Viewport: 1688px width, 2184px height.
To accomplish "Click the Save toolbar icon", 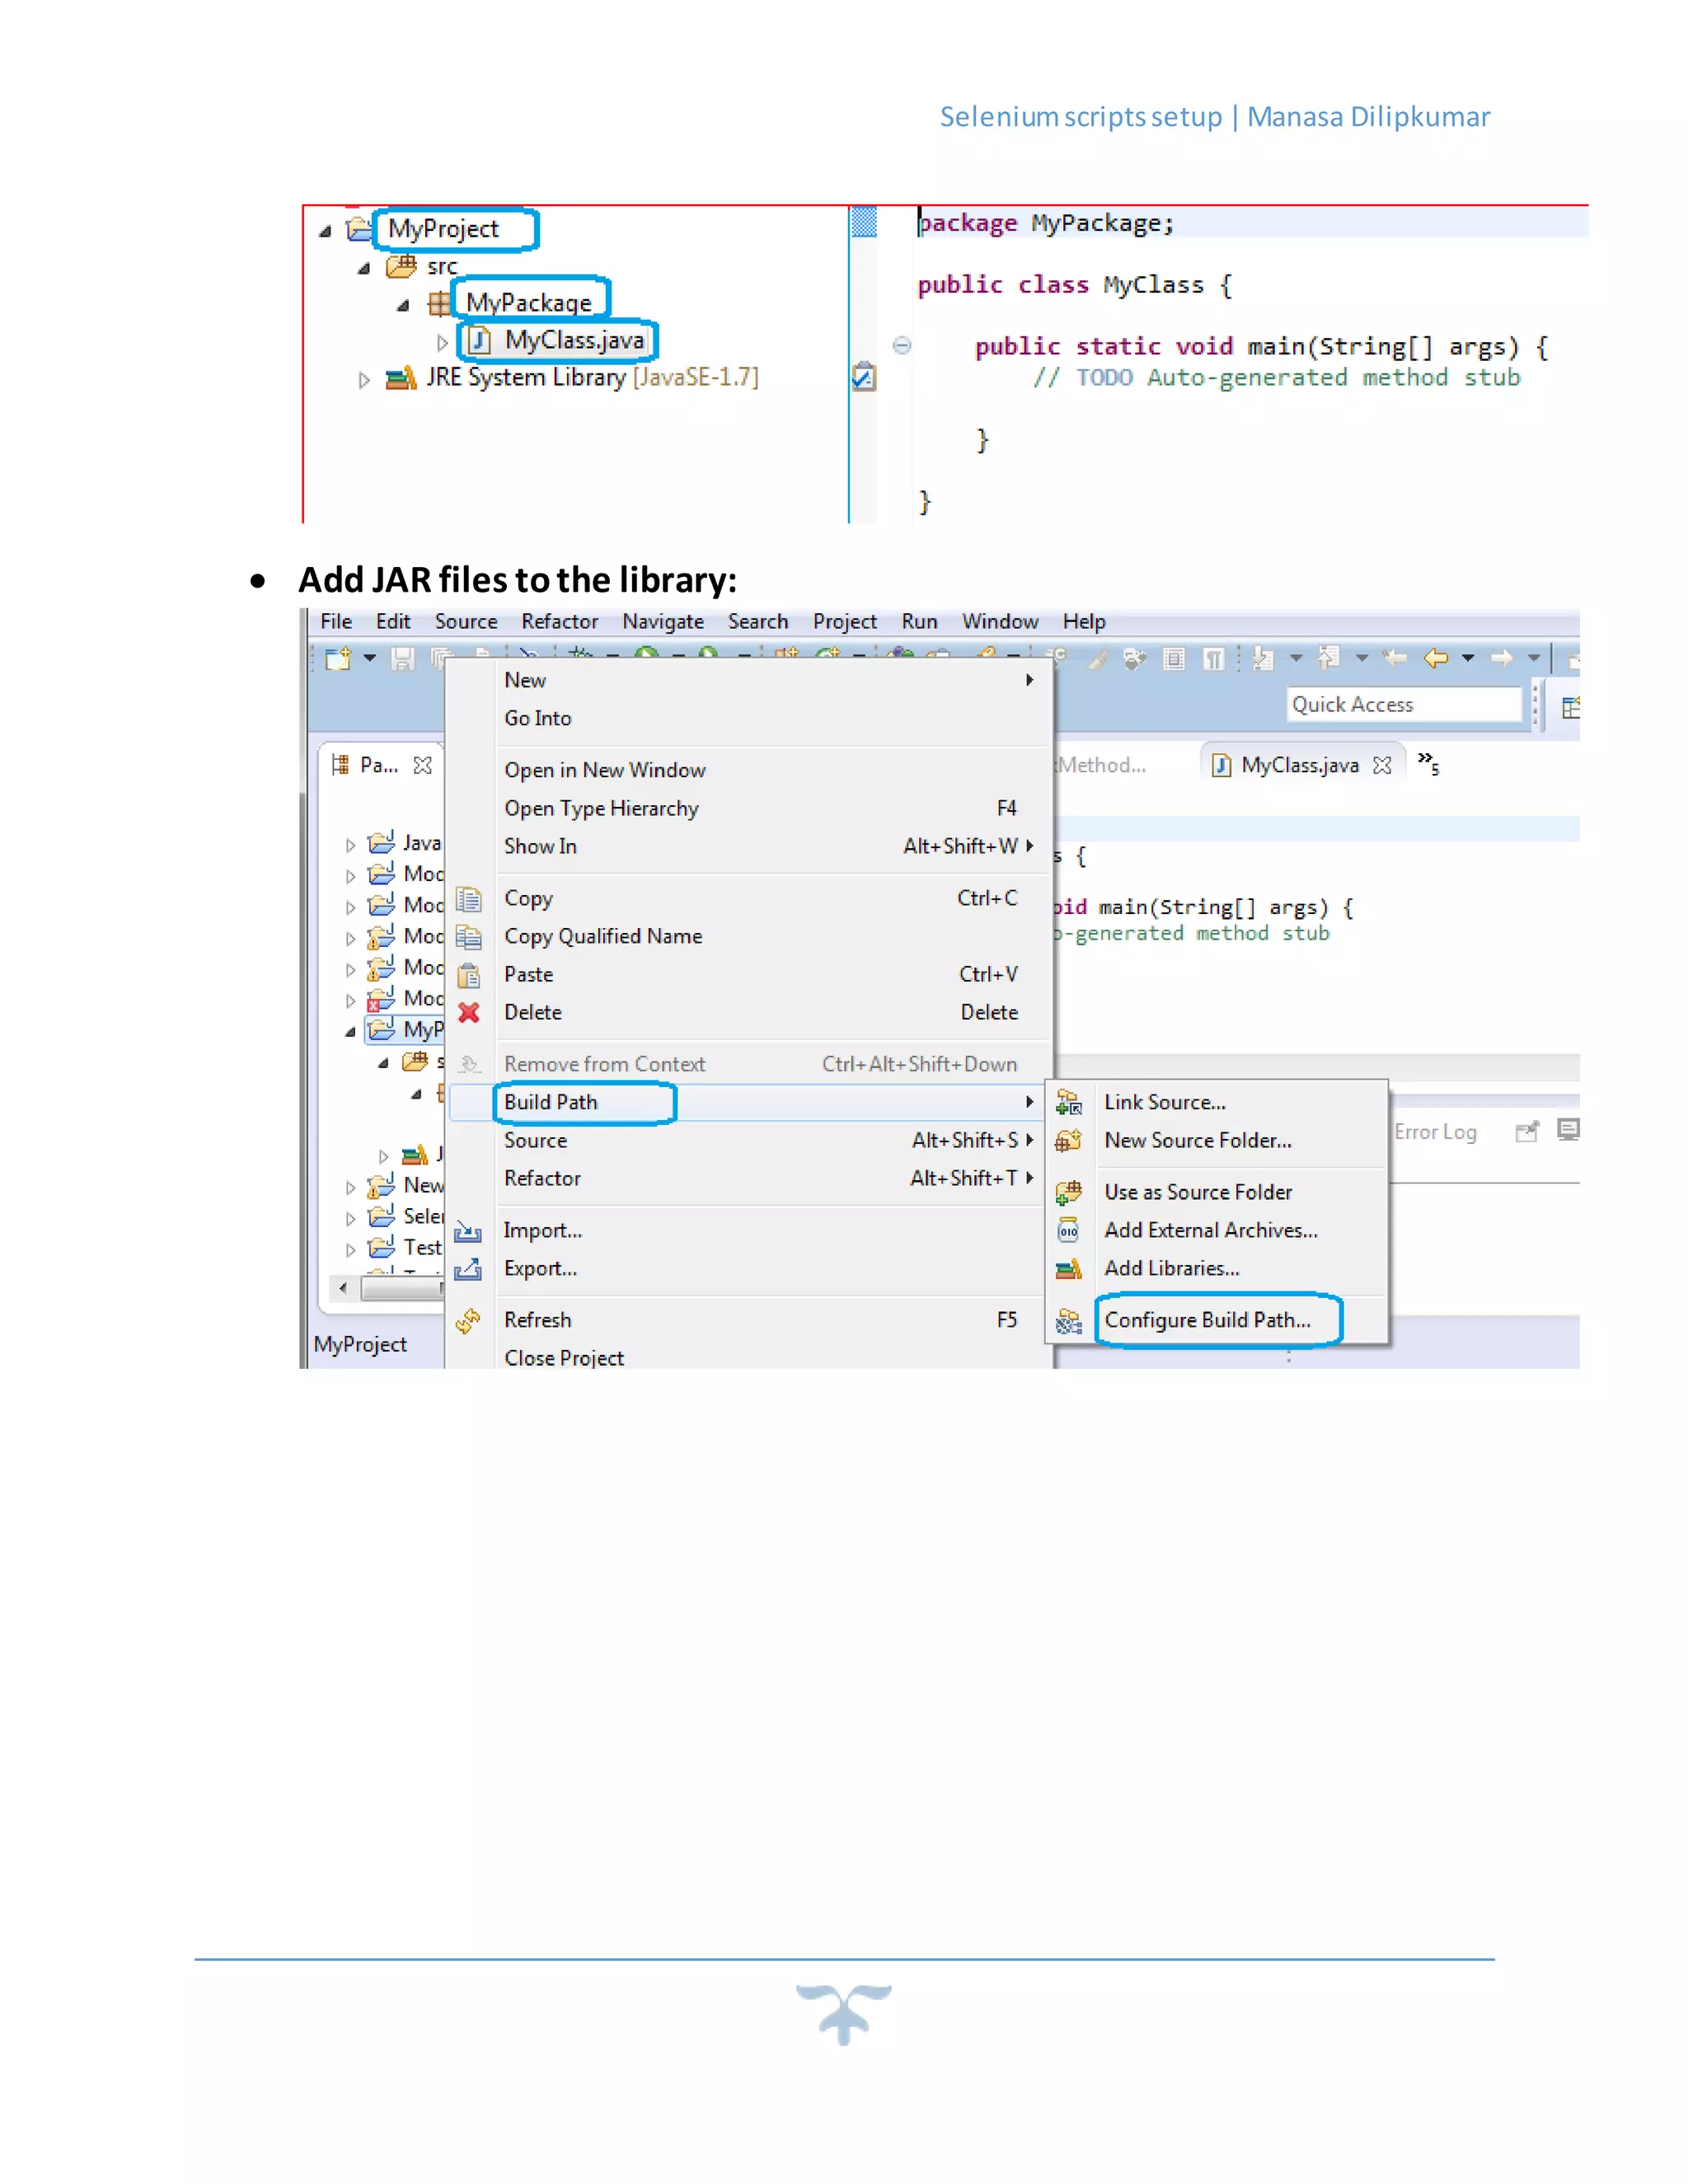I will point(402,658).
